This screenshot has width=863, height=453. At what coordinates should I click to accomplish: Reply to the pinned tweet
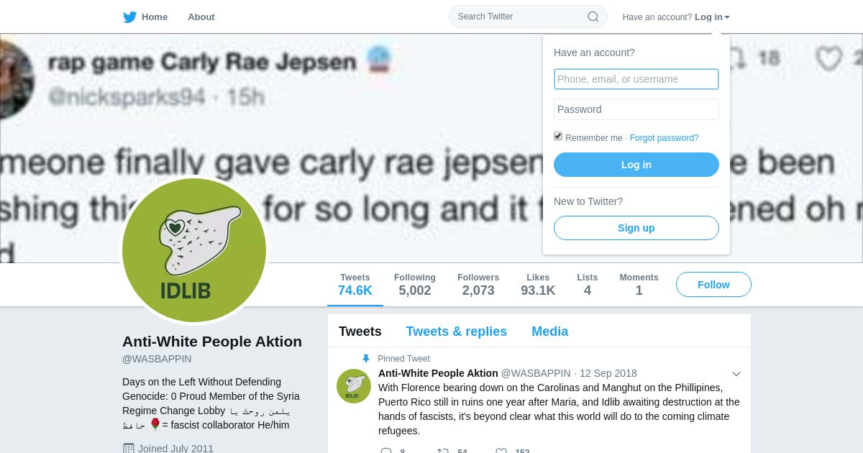386,451
